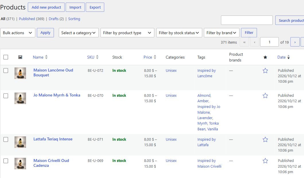
Task: Click the current page number field
Action: point(269,42)
